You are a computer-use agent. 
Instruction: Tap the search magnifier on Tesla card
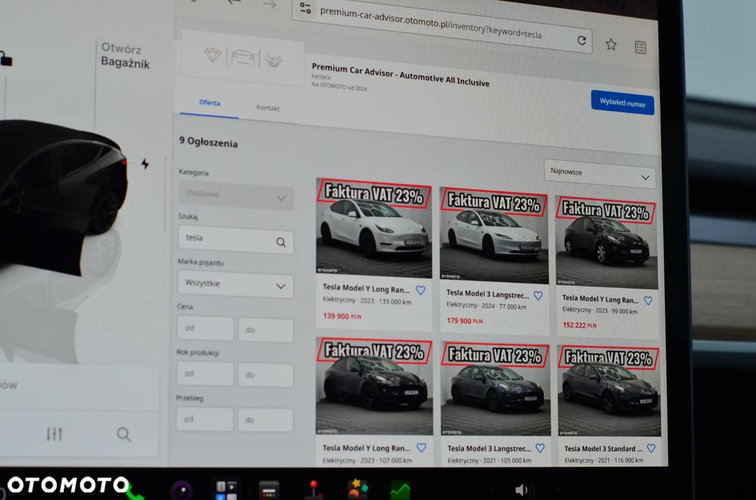123,434
